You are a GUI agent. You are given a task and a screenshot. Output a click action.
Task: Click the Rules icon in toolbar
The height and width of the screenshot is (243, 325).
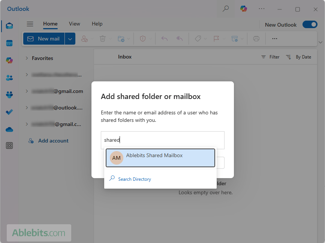click(x=235, y=39)
